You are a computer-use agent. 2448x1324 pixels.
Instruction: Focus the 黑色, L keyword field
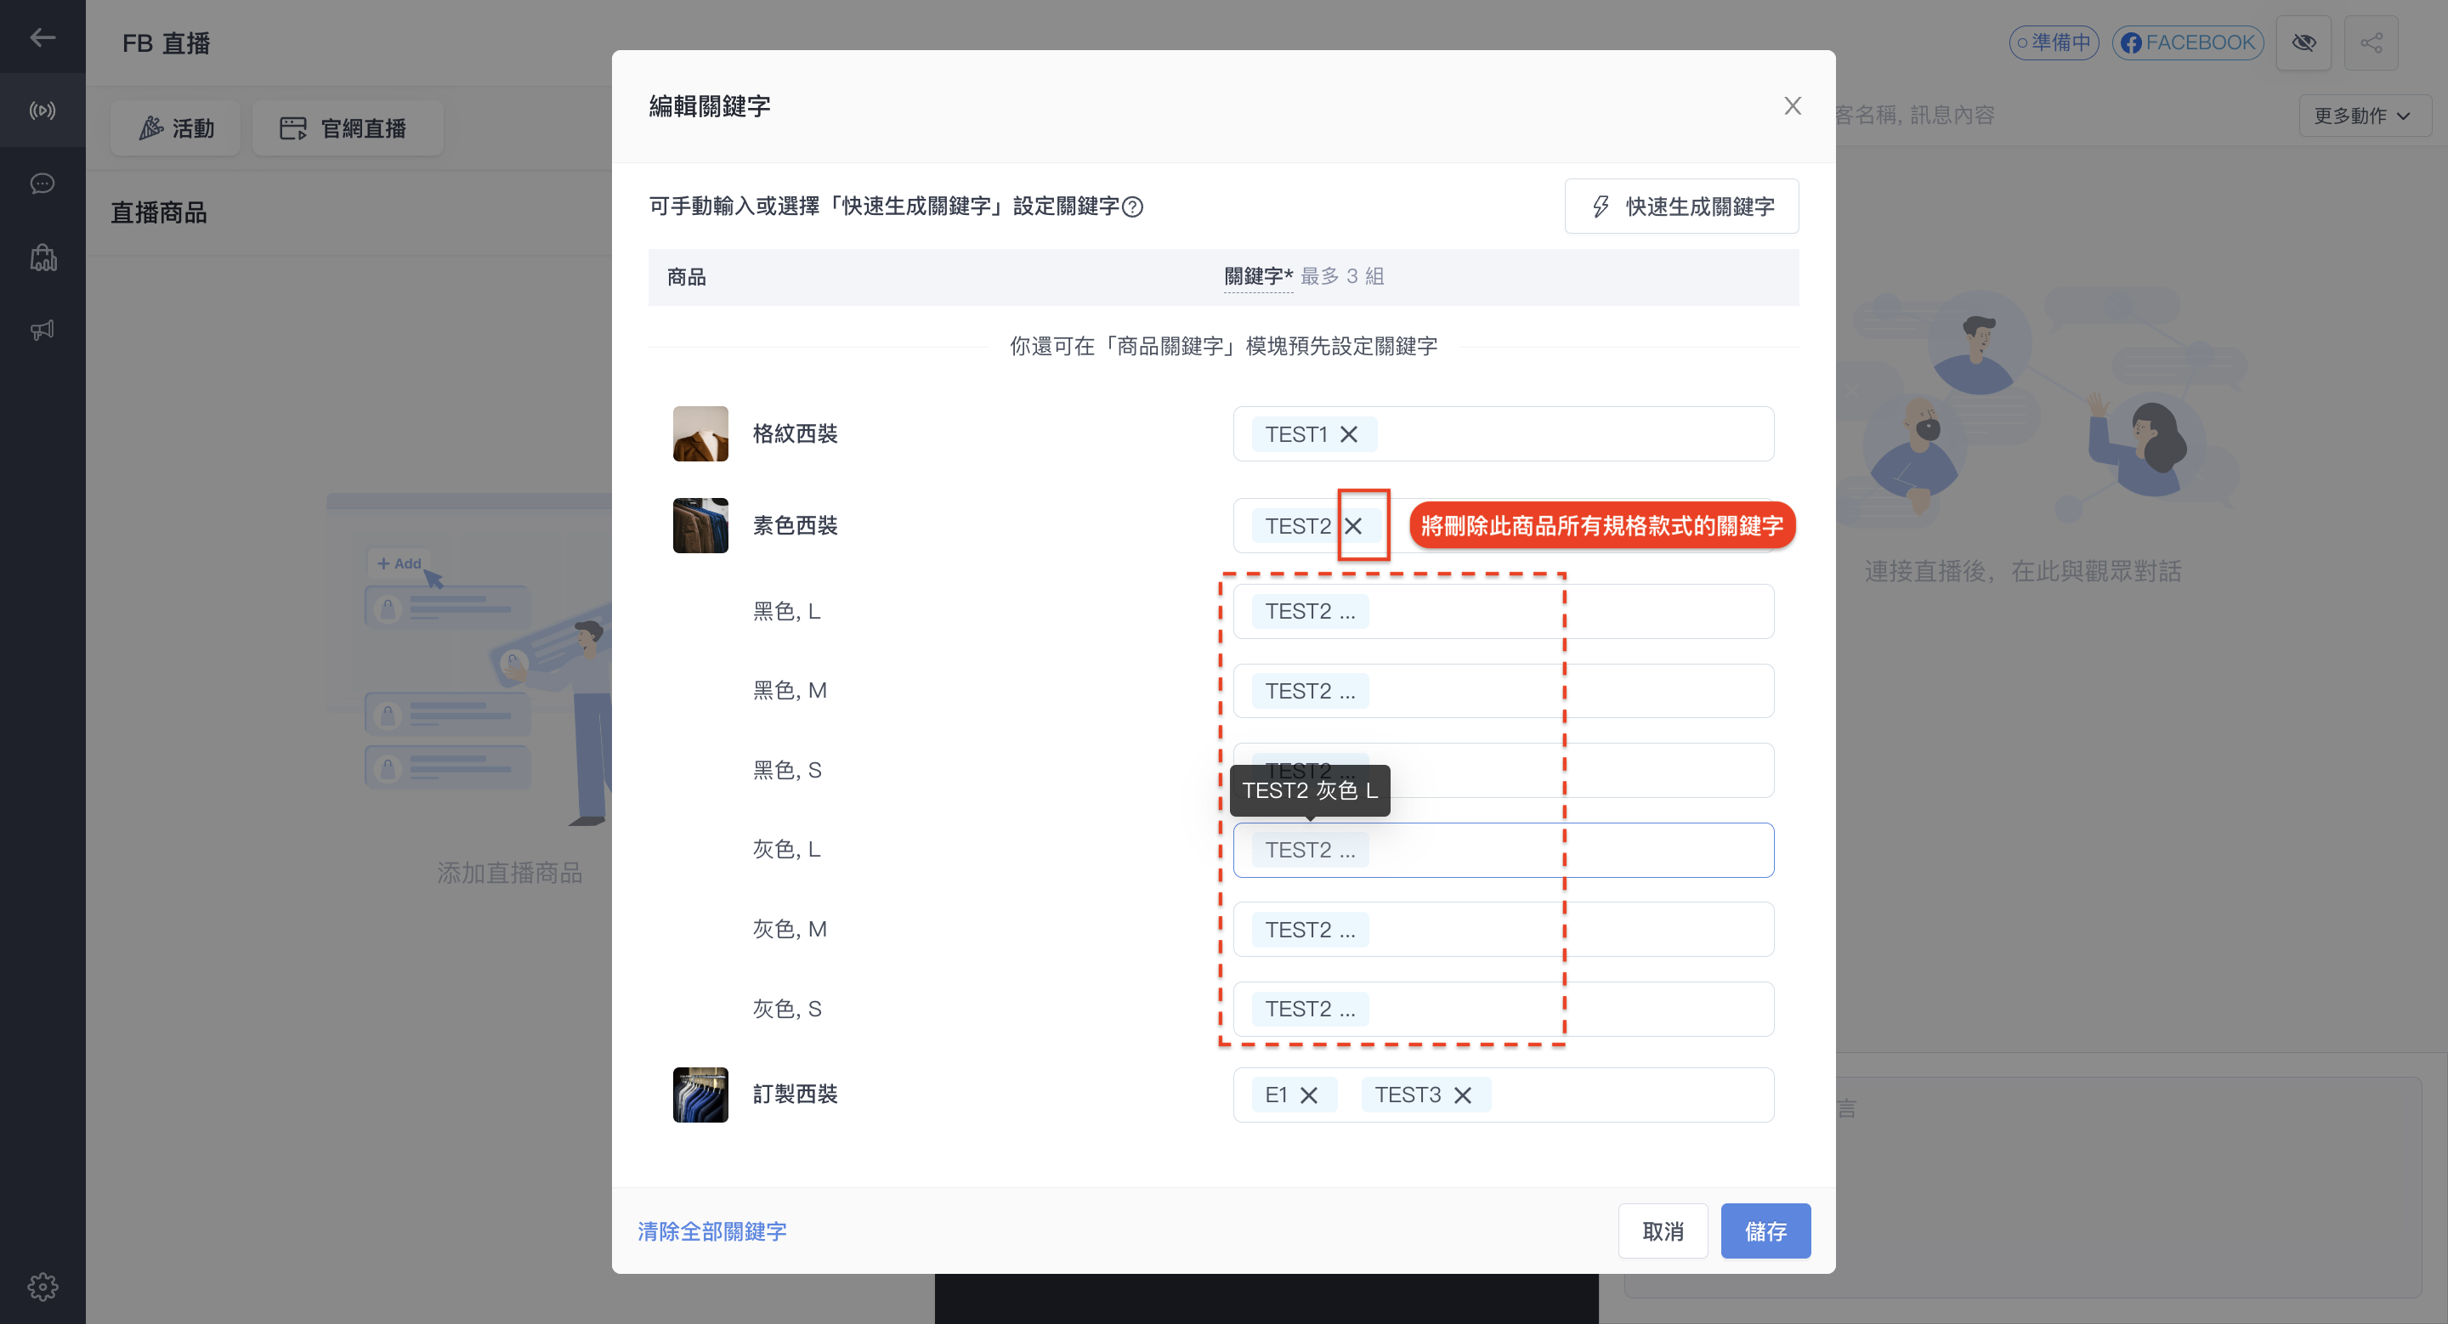coord(1504,611)
